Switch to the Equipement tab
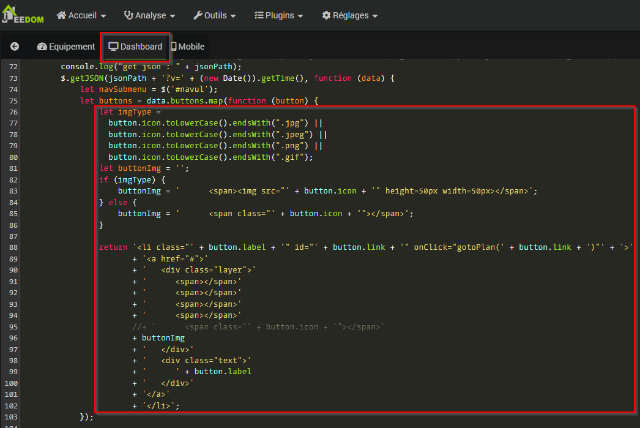Viewport: 640px width, 428px height. click(x=72, y=47)
